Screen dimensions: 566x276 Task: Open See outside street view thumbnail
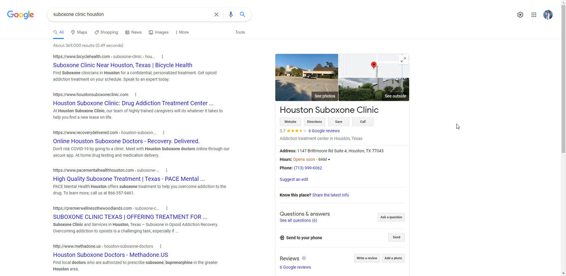[374, 89]
